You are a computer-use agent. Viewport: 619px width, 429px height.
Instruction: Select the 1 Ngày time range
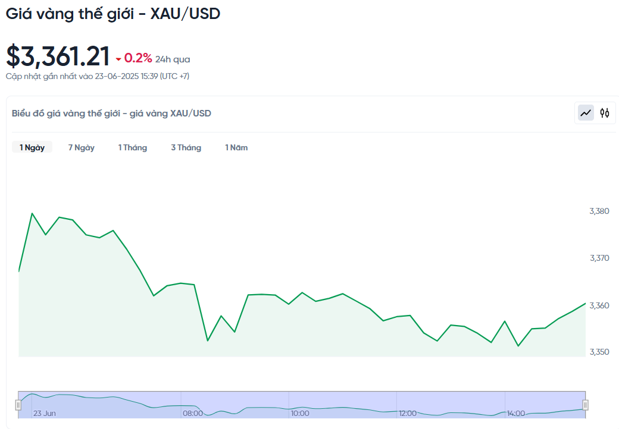pyautogui.click(x=32, y=147)
